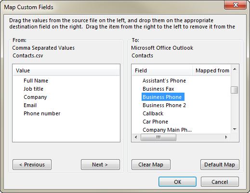Screen dimensions: 250x193
Task: Select the Company source value
Action: (x=35, y=97)
